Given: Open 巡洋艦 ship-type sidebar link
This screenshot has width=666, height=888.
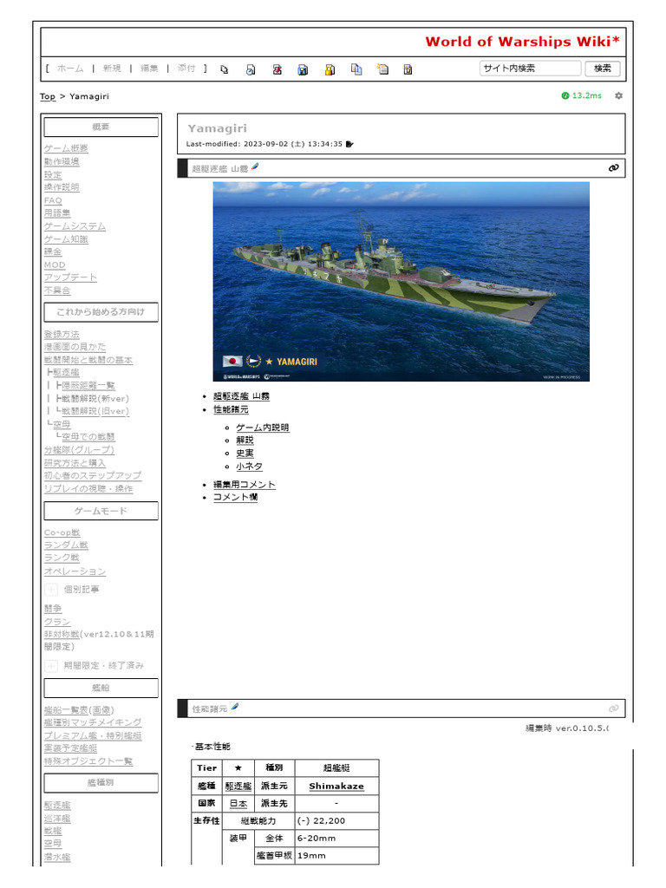Looking at the screenshot, I should tap(57, 819).
